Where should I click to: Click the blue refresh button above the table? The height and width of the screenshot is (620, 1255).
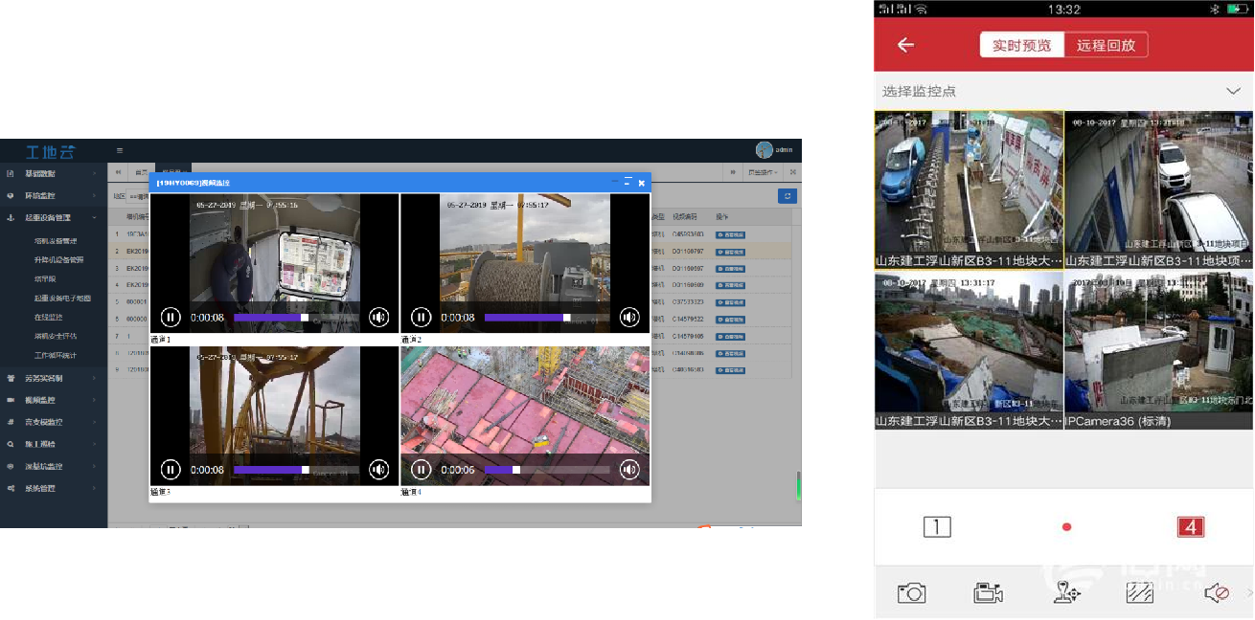click(x=787, y=196)
